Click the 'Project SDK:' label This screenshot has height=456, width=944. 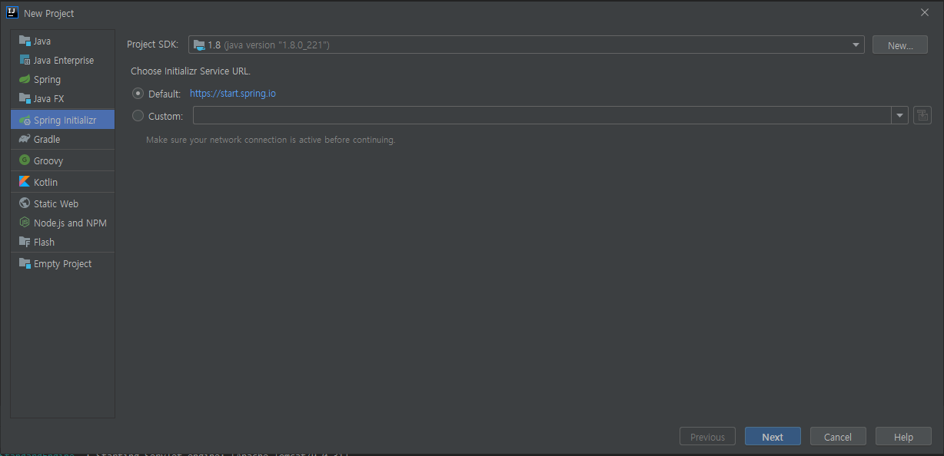(152, 45)
